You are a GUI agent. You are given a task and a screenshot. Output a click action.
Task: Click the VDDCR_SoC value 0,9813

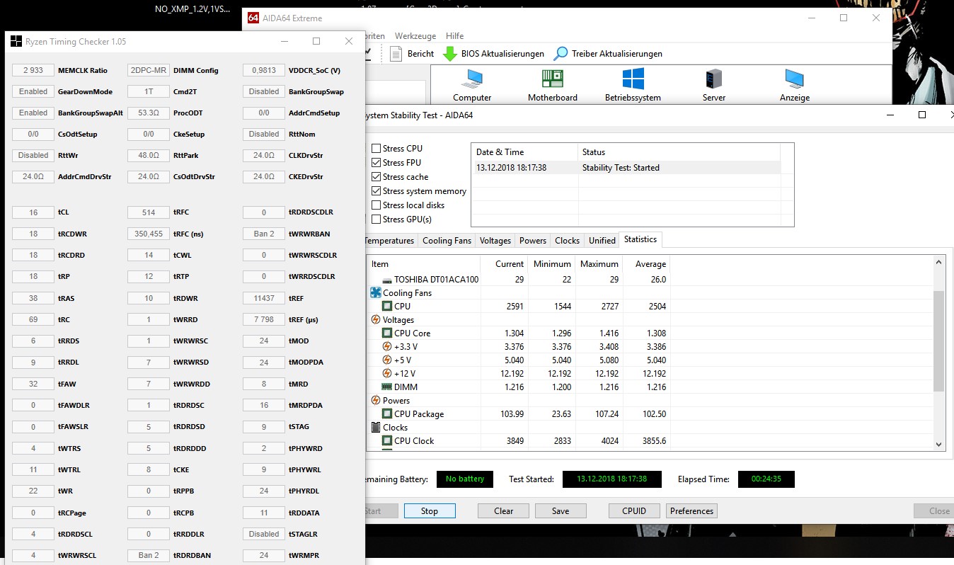[x=263, y=70]
